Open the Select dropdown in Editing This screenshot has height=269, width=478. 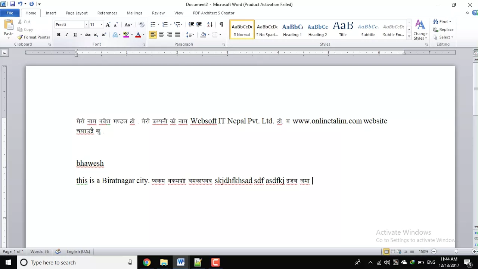[x=443, y=37]
